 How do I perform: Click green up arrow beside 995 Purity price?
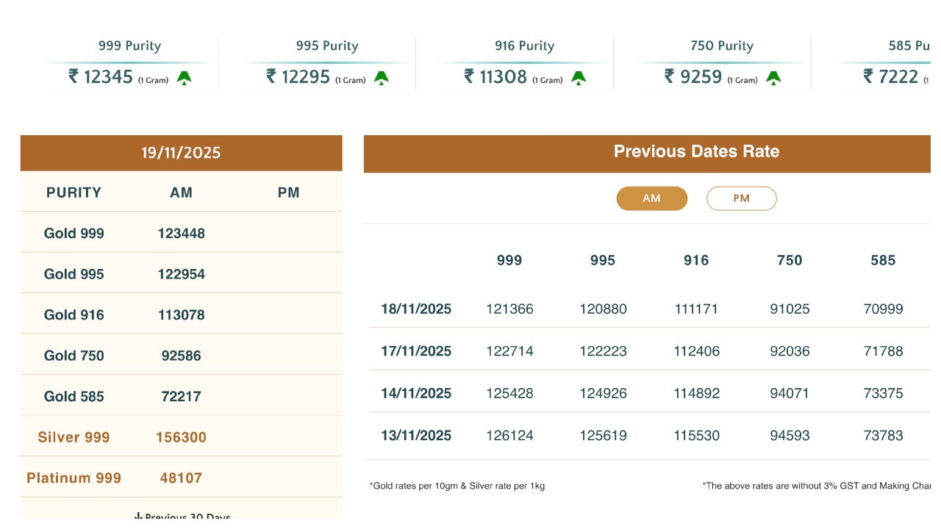point(381,78)
